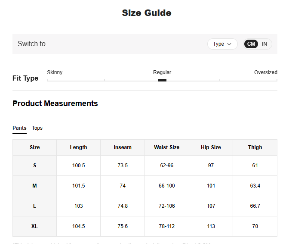Image resolution: width=286 pixels, height=244 pixels.
Task: Click the Skinny fit label
Action: (55, 72)
